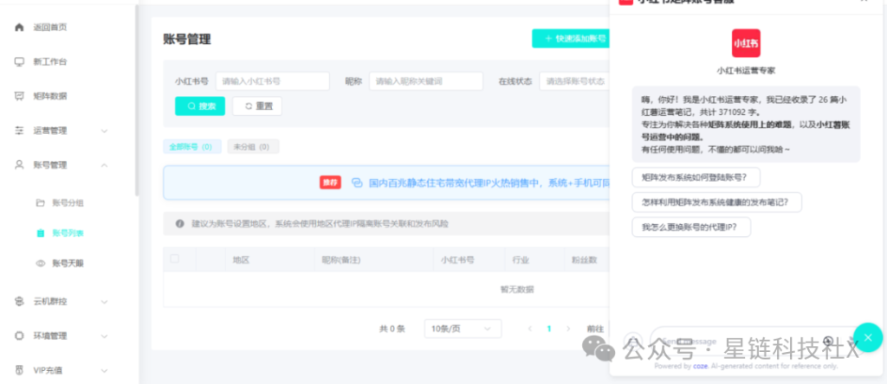This screenshot has width=887, height=384.
Task: Click suggestion 我怎么更换账号的代理IP?
Action: pyautogui.click(x=691, y=227)
